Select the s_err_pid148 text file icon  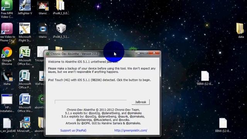tap(7, 123)
